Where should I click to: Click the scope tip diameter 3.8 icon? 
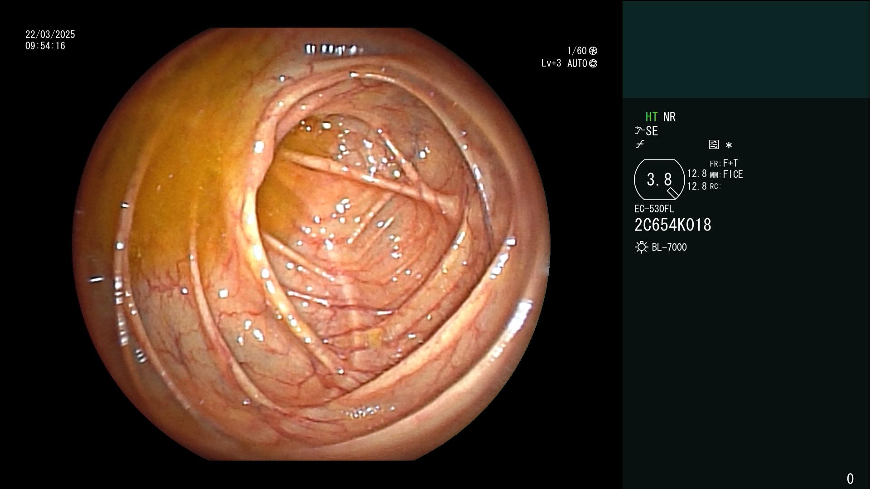[x=659, y=180]
